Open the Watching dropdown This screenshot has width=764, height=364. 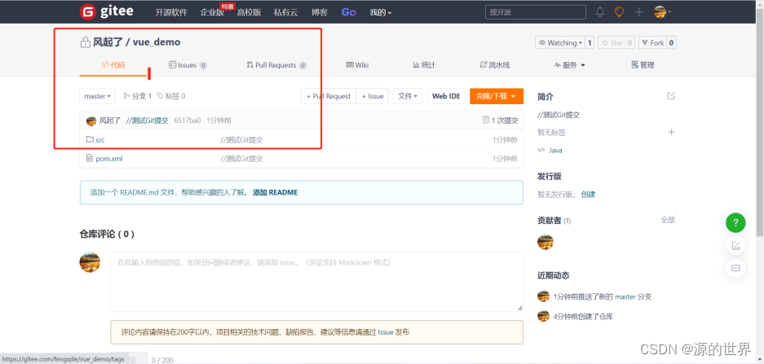[x=560, y=43]
